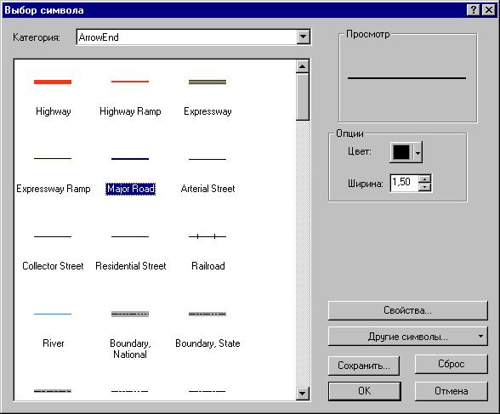The image size is (500, 414).
Task: Select the Railroad line symbol
Action: click(207, 251)
